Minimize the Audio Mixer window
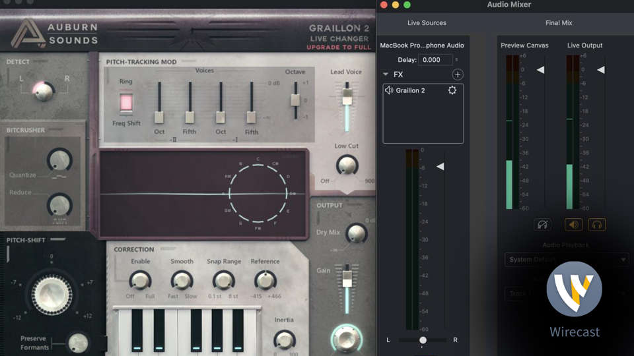Screen dimensions: 634x356 pos(396,5)
